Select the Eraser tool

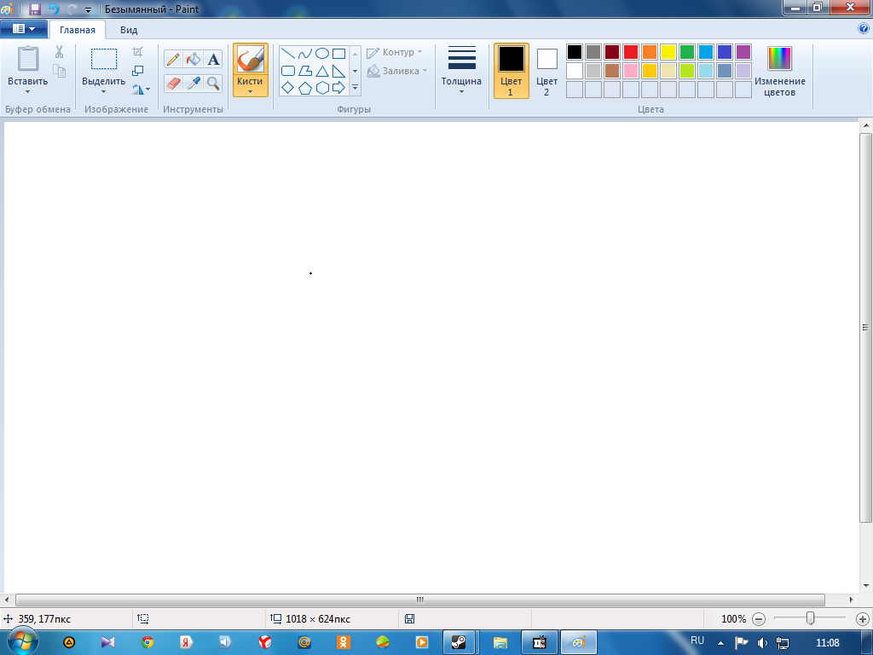pyautogui.click(x=173, y=84)
